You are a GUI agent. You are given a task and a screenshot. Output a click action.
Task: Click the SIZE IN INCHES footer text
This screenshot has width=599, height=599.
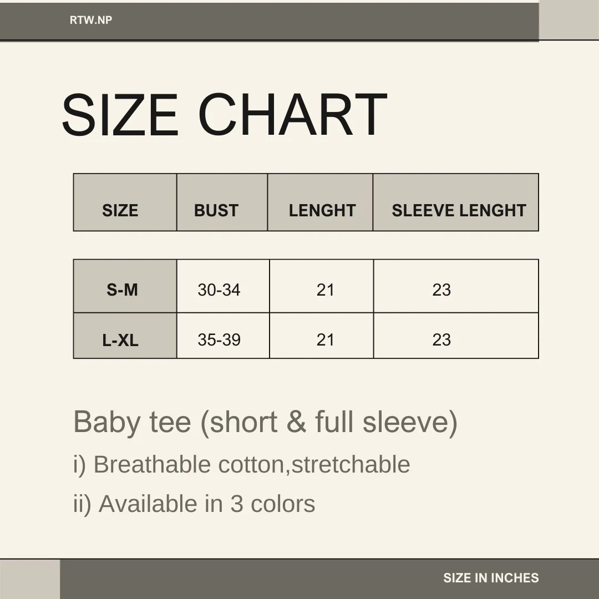click(x=491, y=578)
